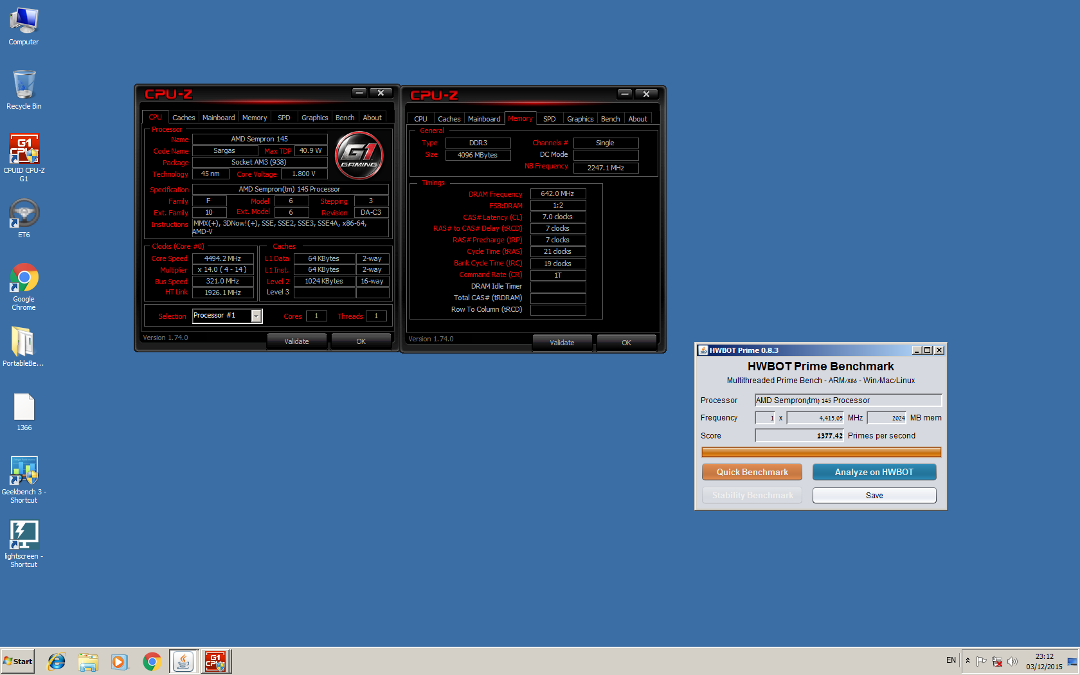The width and height of the screenshot is (1080, 675).
Task: Open Chrome from the taskbar
Action: tap(152, 661)
